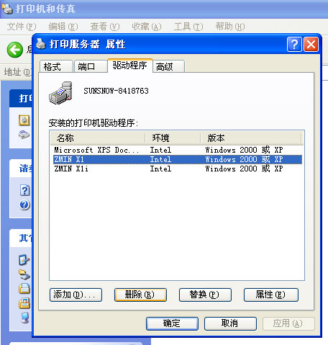
Task: Click the 添加(D)... button
Action: [x=76, y=295]
